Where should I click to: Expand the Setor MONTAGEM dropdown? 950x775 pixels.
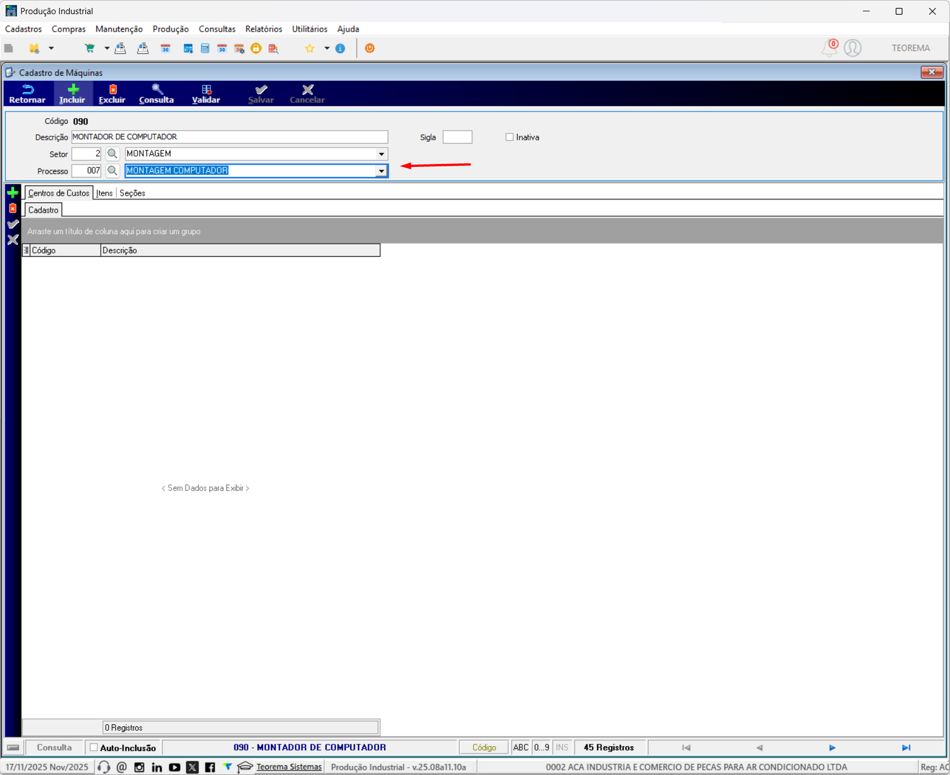pos(381,154)
